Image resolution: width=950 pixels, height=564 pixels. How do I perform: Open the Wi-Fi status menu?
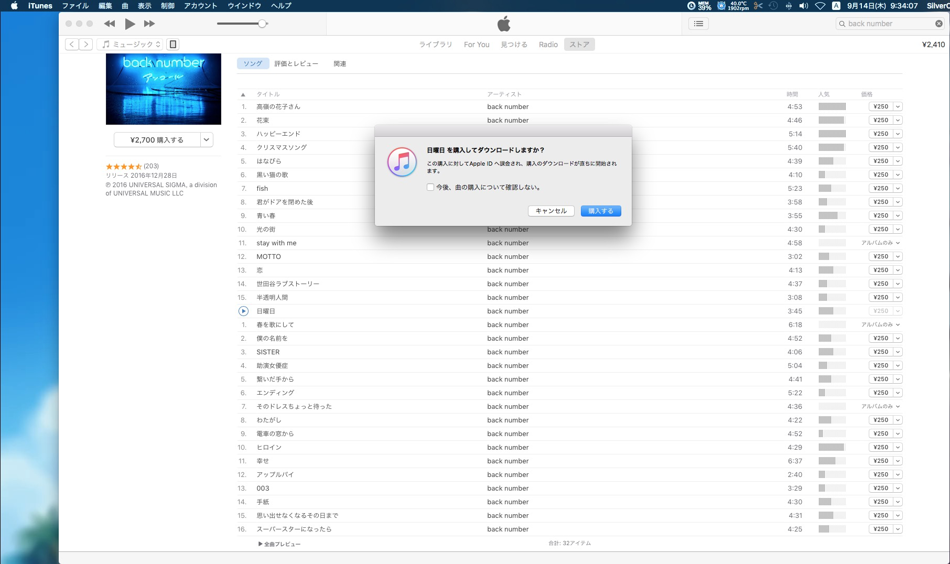pos(821,6)
